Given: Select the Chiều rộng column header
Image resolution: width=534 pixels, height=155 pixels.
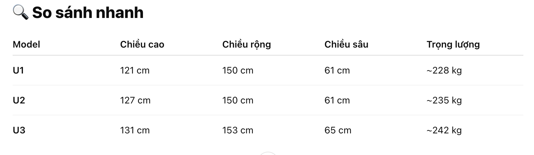Looking at the screenshot, I should pyautogui.click(x=247, y=45).
